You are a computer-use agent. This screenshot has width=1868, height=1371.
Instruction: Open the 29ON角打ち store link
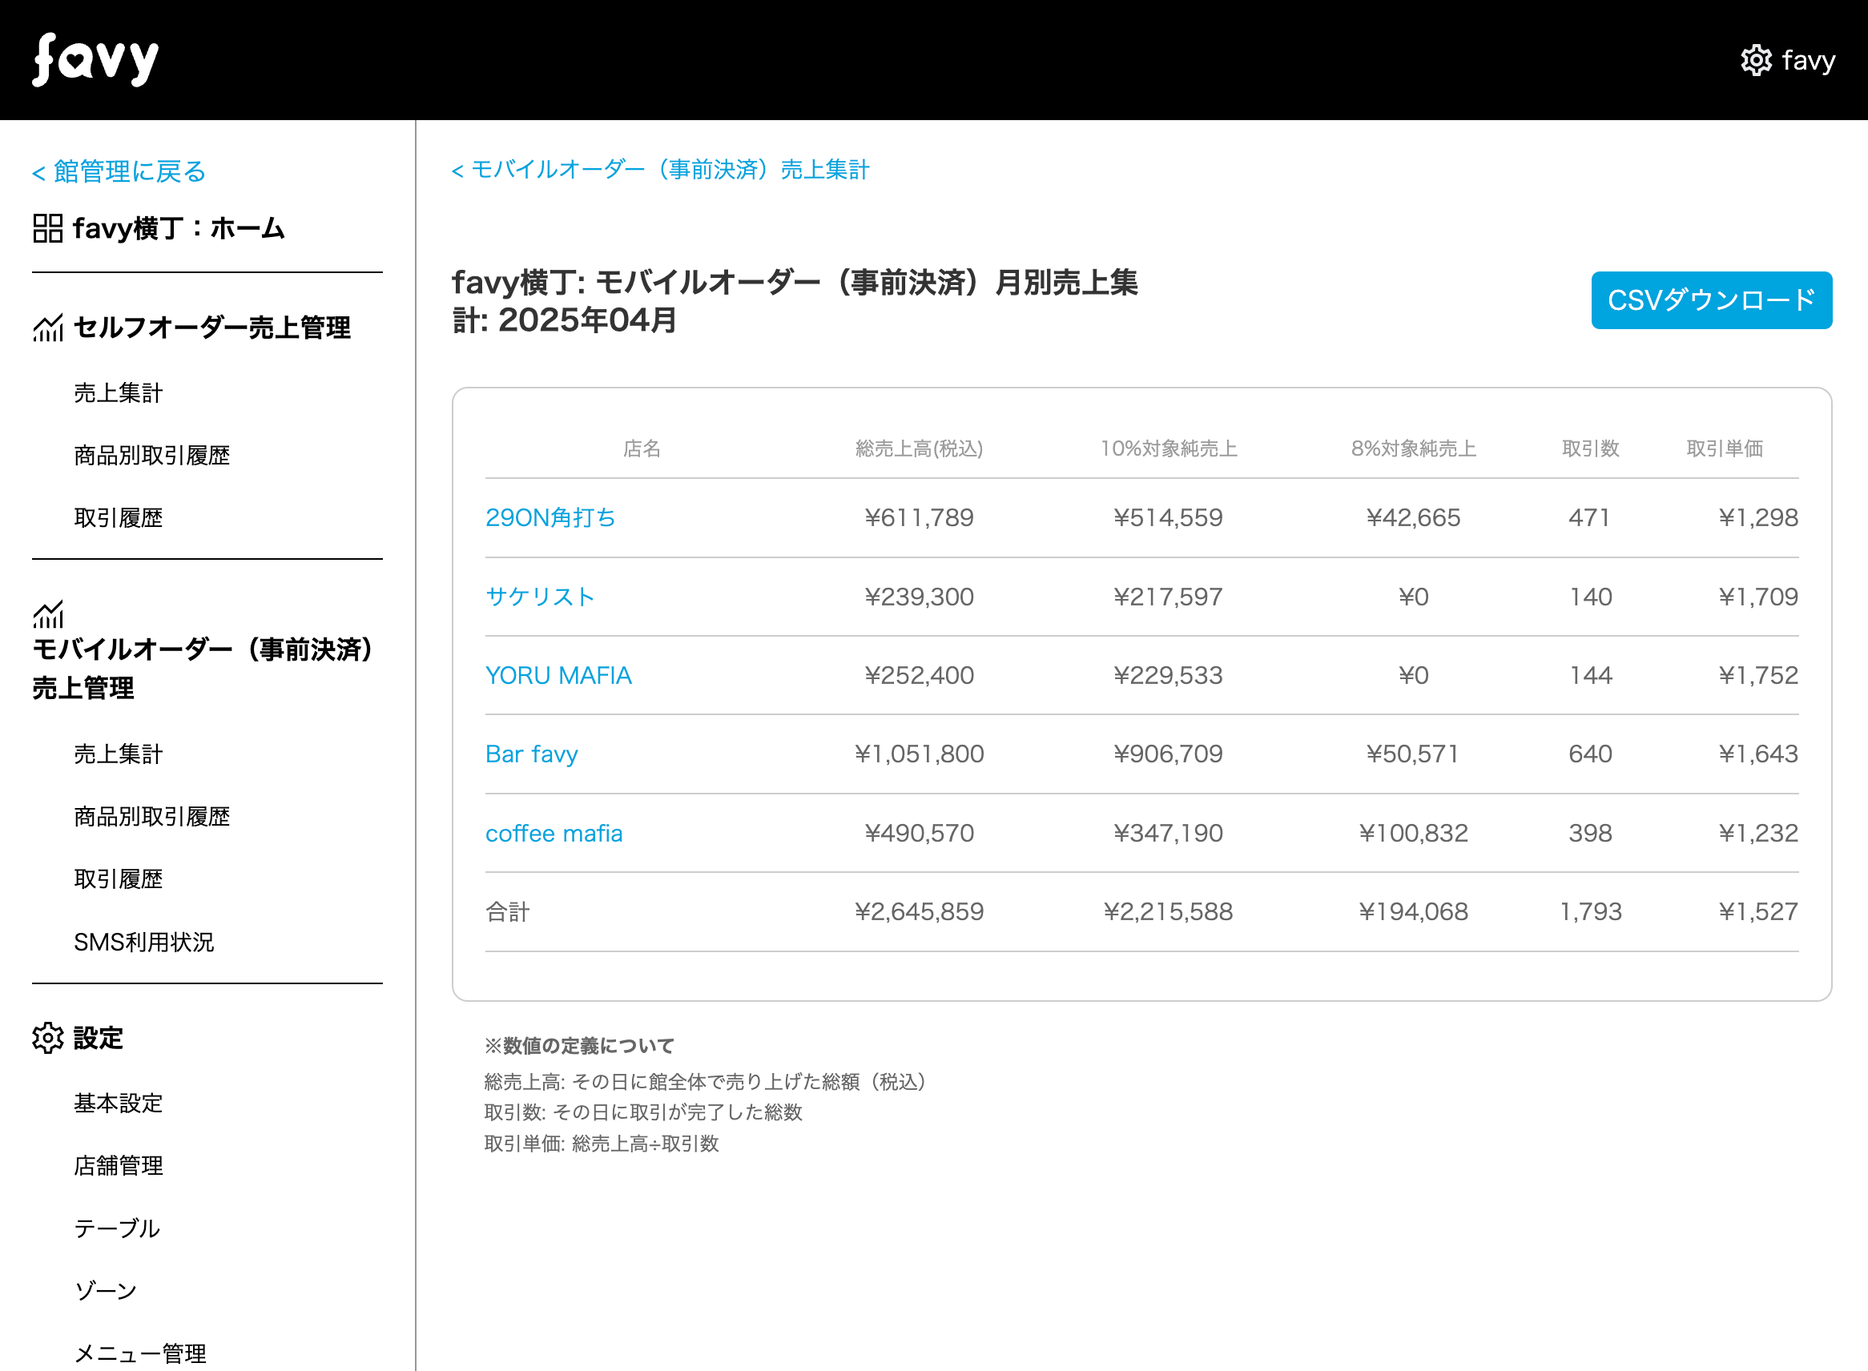(x=550, y=517)
